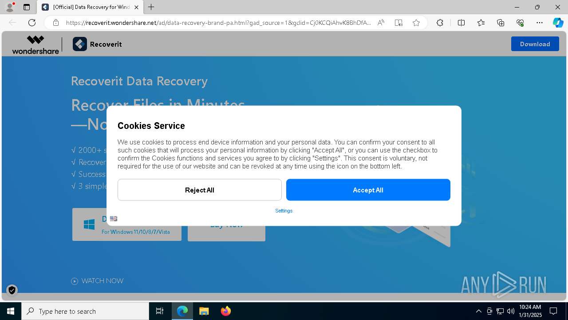Screen dimensions: 568x320
Task: Click the address bar URL
Action: click(218, 23)
